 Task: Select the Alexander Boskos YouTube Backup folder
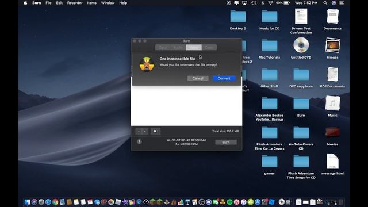tap(270, 103)
